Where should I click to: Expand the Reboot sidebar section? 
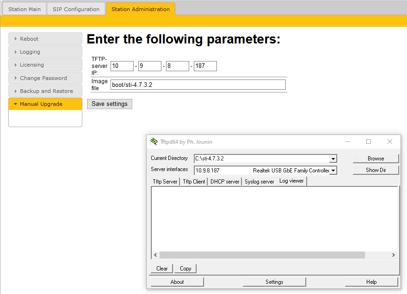click(x=45, y=39)
